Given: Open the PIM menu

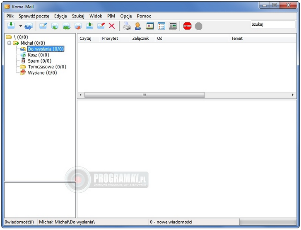Looking at the screenshot, I should (111, 16).
